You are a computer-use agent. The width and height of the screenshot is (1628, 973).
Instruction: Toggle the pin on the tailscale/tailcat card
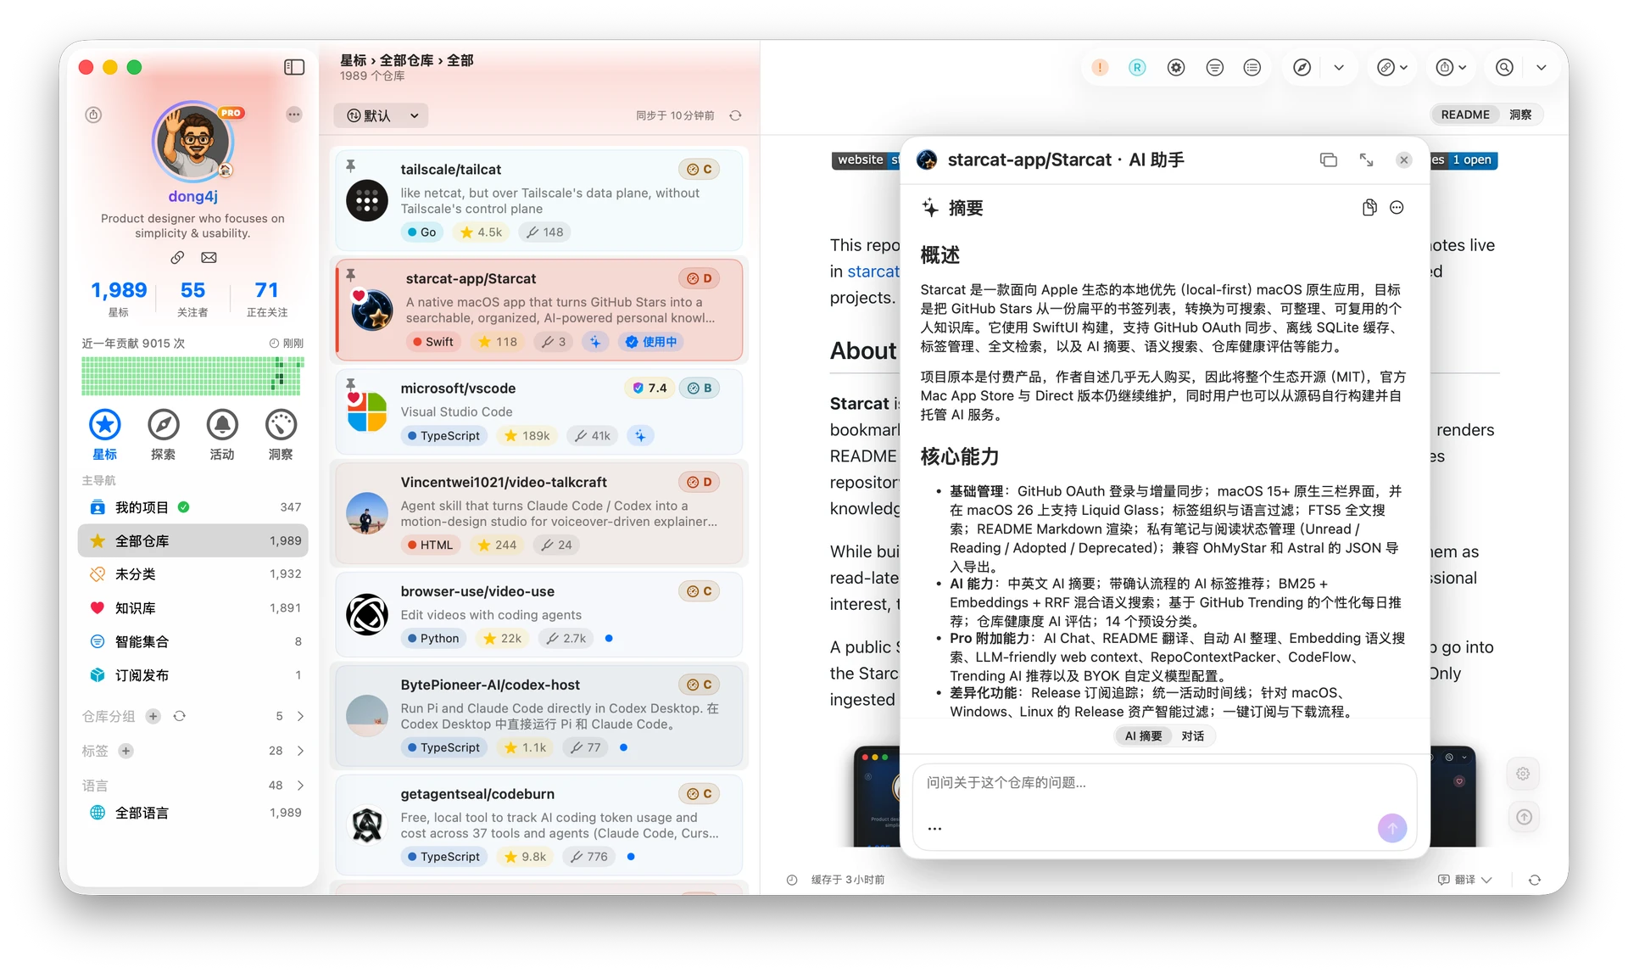click(x=350, y=166)
